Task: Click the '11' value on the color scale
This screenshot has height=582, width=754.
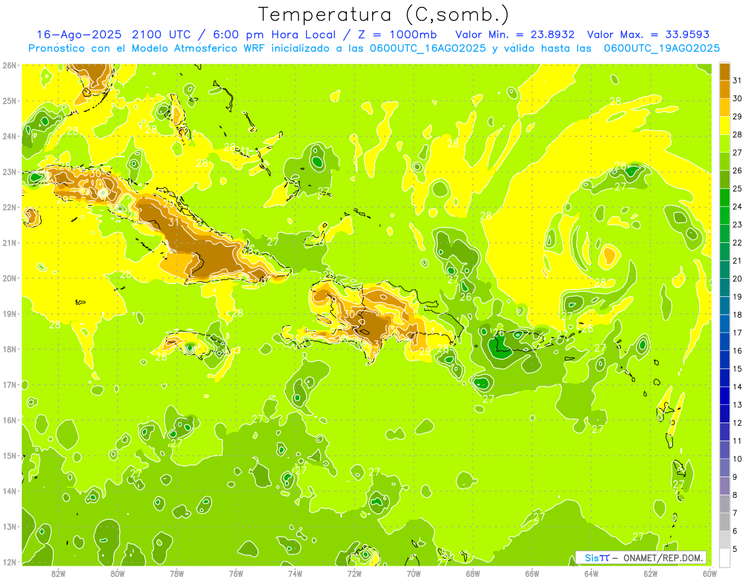Action: click(738, 441)
